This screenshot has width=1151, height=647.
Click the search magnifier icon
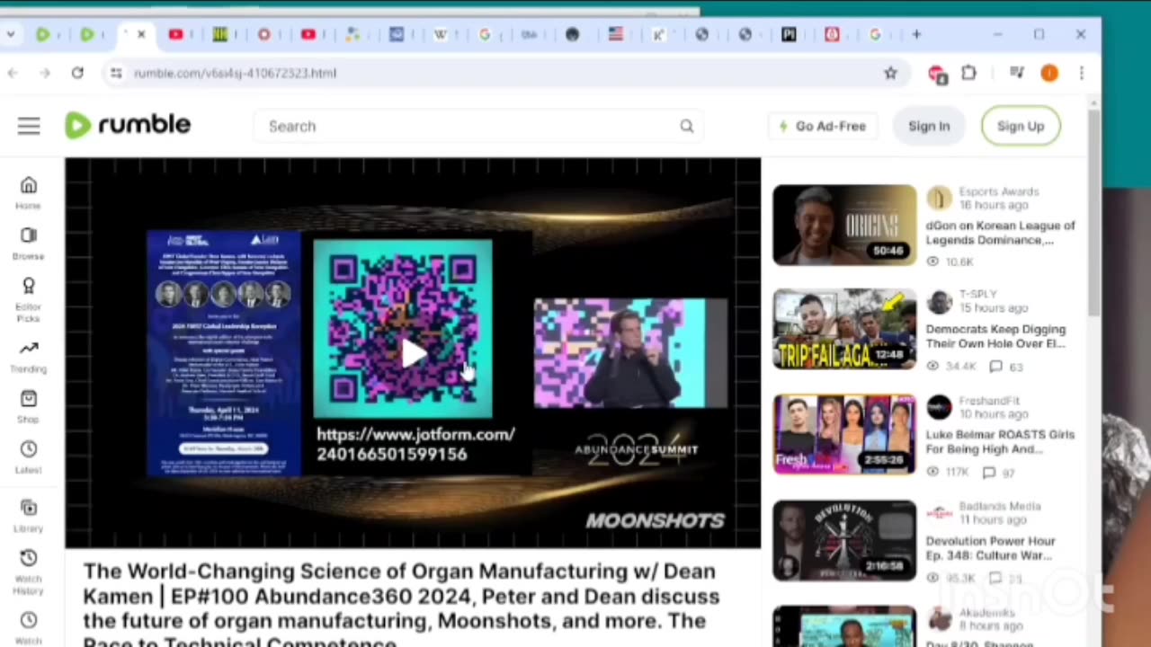point(687,126)
